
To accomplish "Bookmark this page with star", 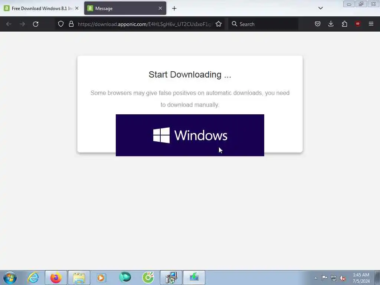I will [x=219, y=24].
